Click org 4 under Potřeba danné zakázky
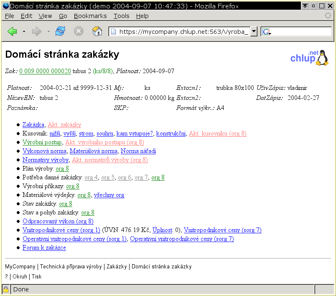This screenshot has height=296, width=336. tap(91, 177)
